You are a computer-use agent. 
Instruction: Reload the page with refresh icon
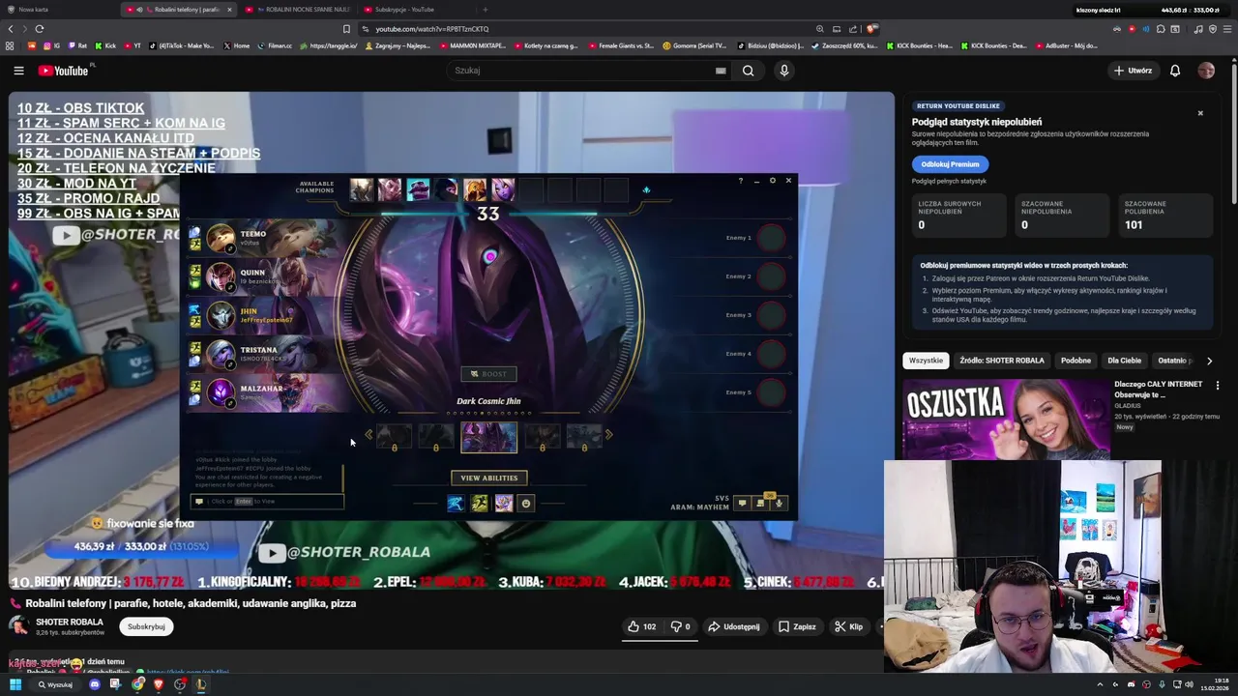click(x=40, y=29)
